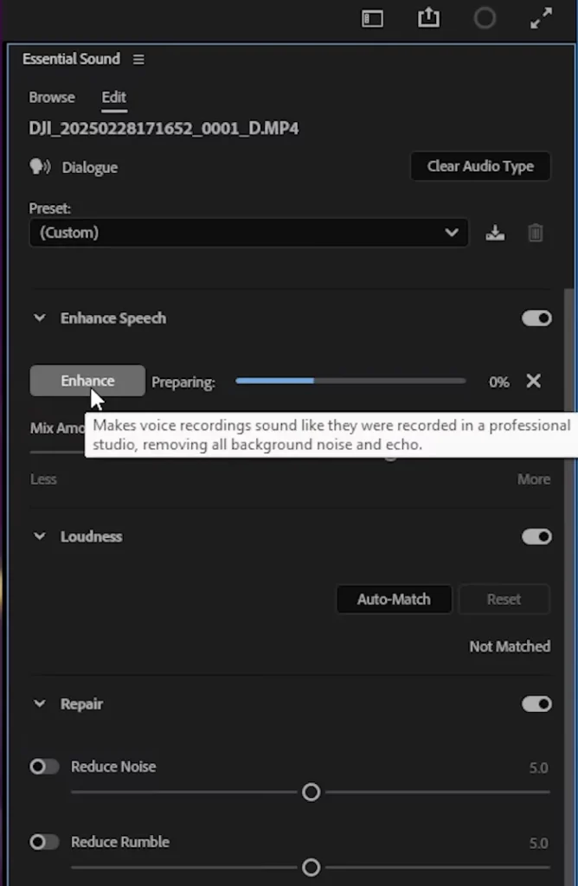578x886 pixels.
Task: Click the Preparing progress bar
Action: (x=351, y=381)
